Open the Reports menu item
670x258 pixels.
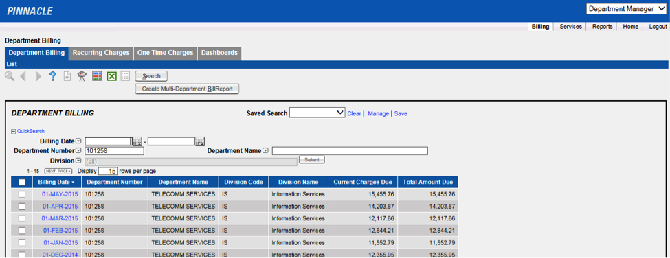click(603, 27)
